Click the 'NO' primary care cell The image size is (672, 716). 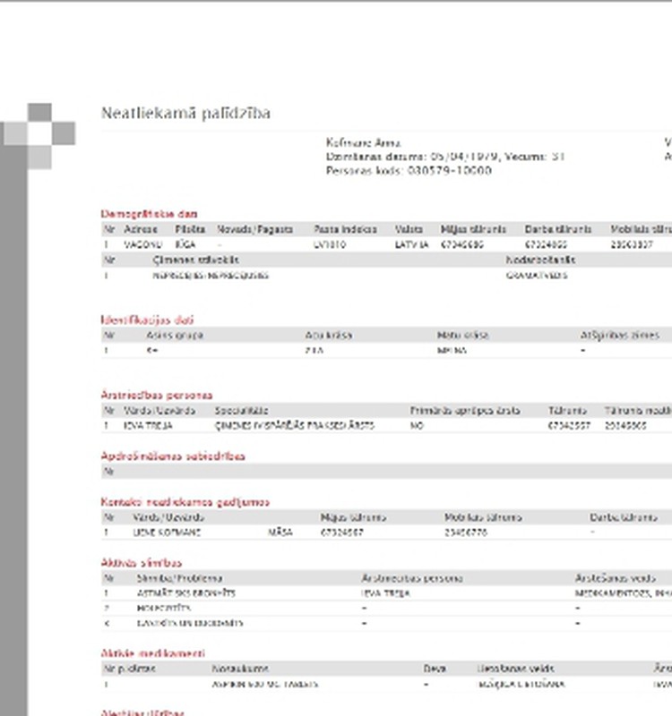tap(417, 426)
